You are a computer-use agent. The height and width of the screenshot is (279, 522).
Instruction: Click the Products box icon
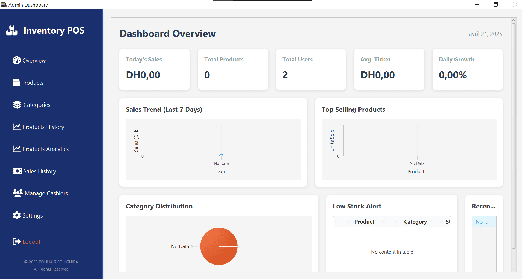16,83
